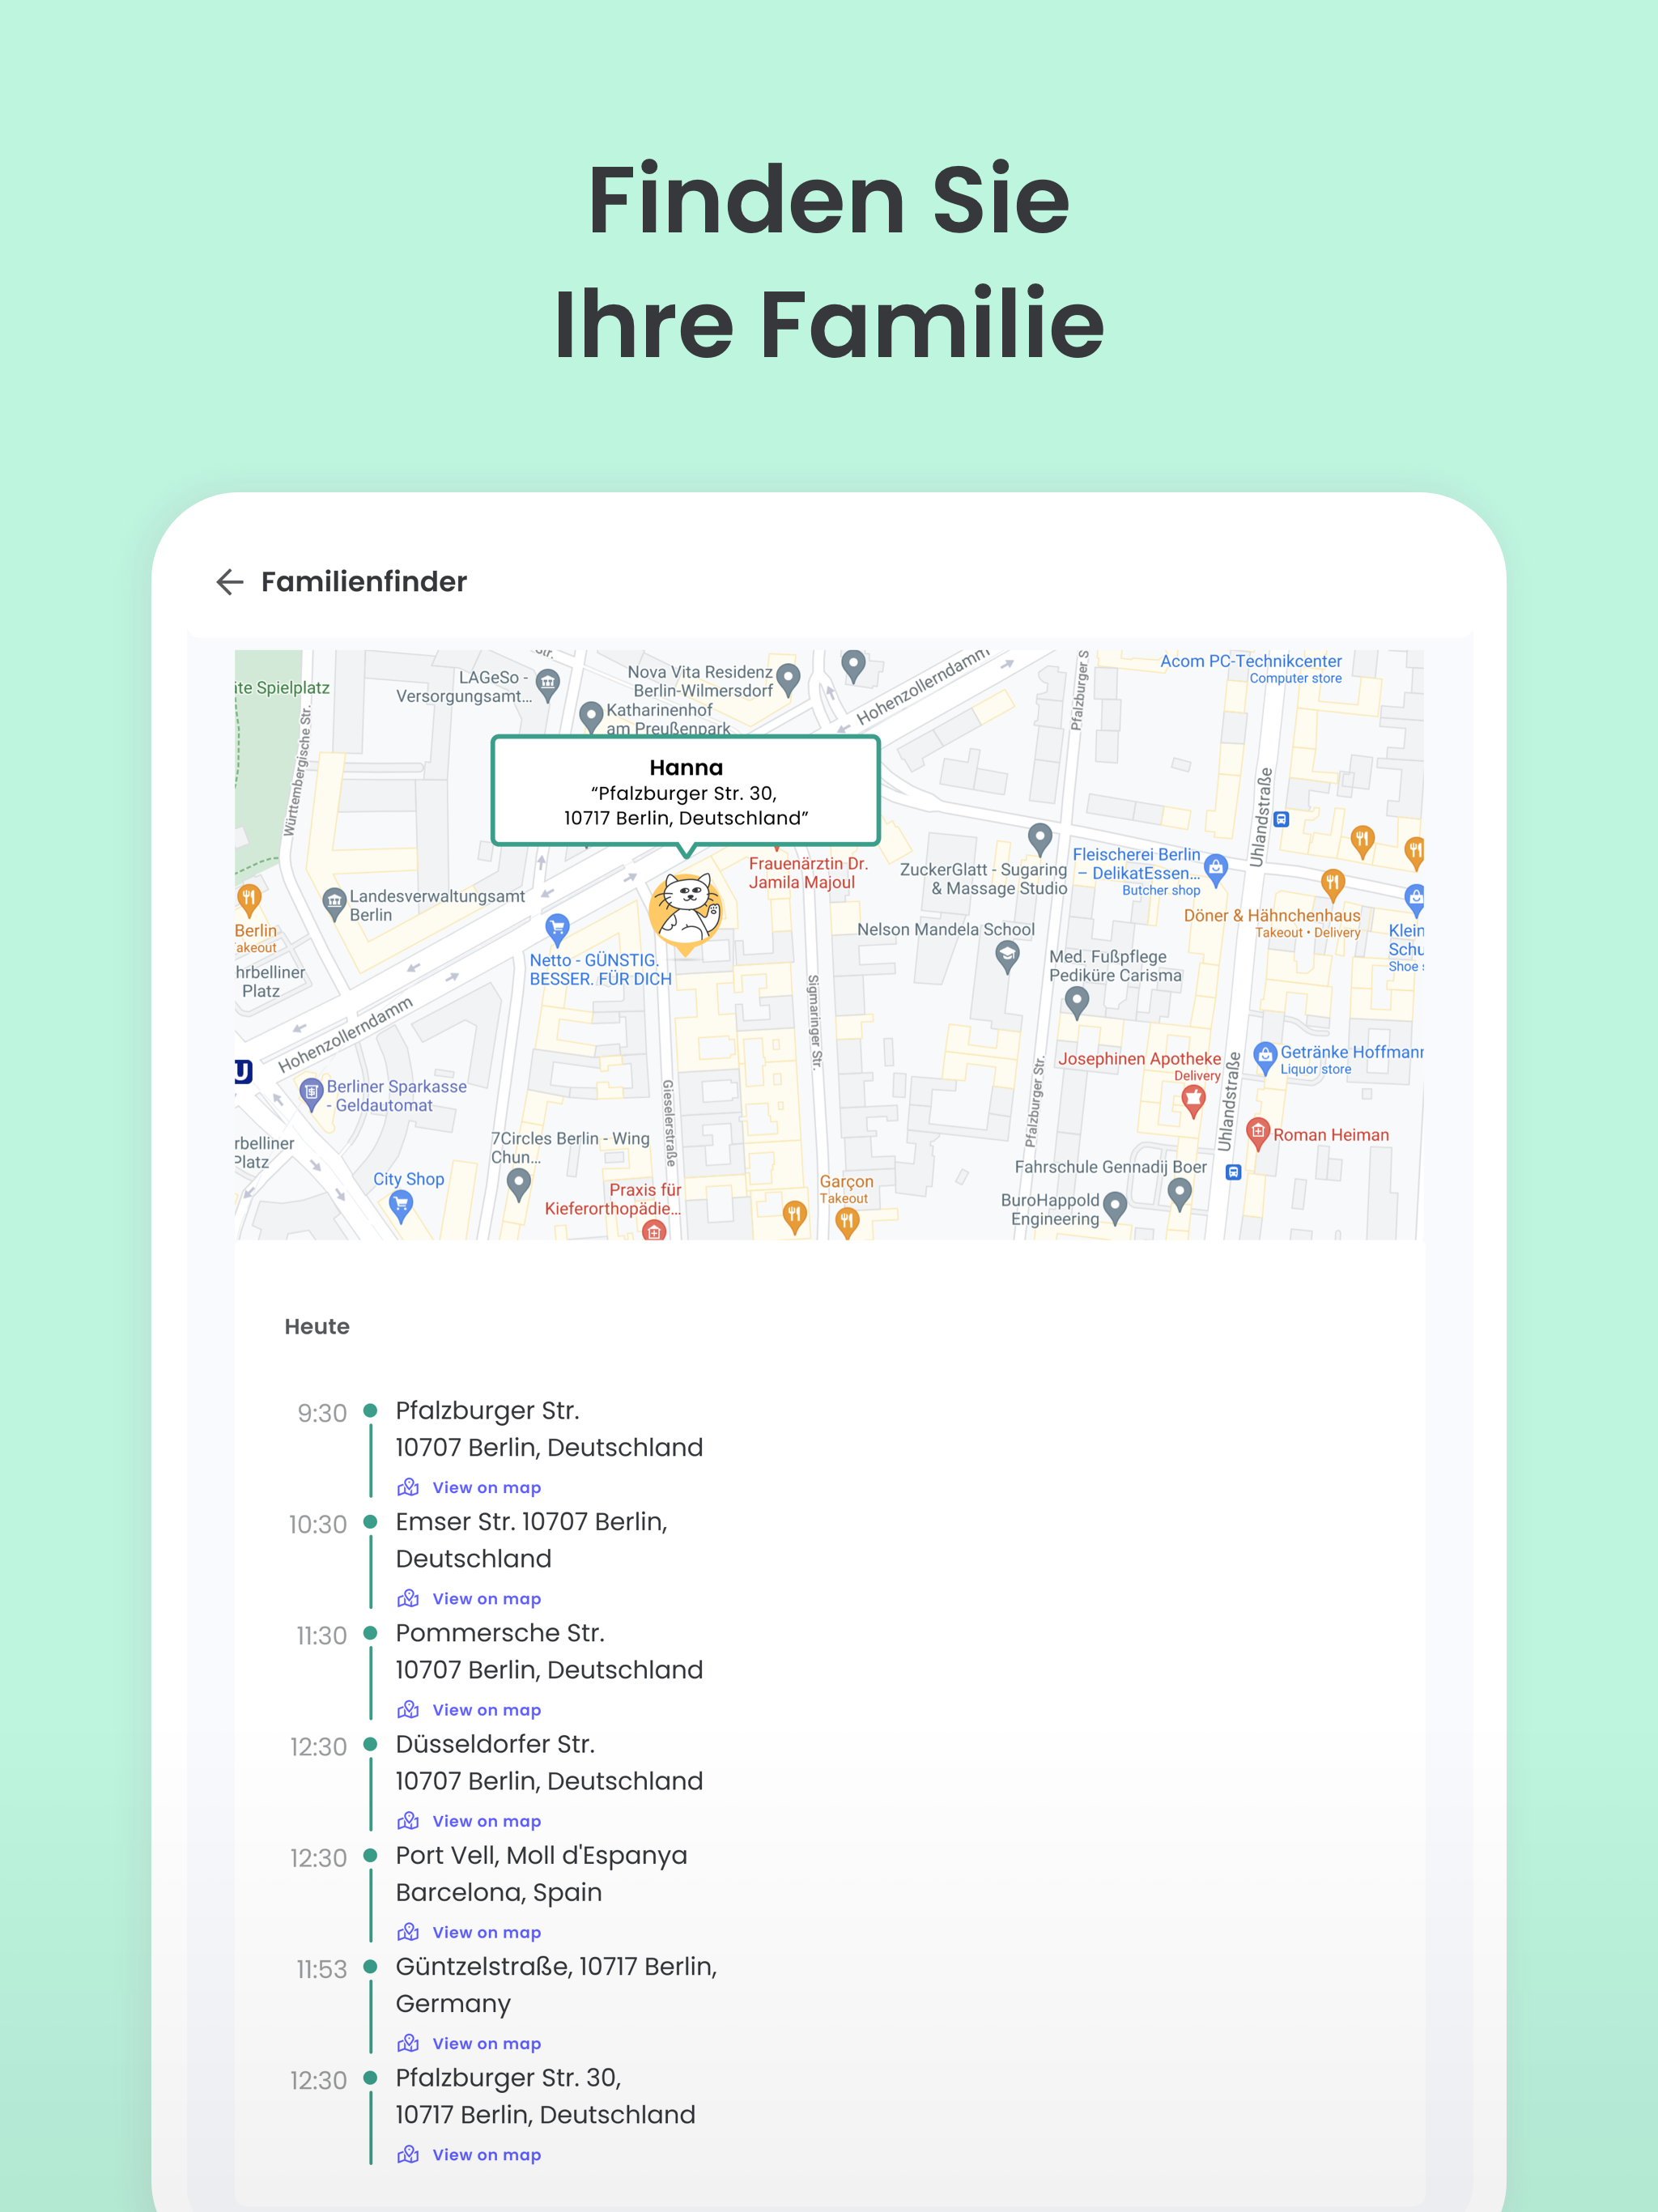1658x2212 pixels.
Task: Tap Katharinenhof am Preußenpark pin
Action: (591, 717)
